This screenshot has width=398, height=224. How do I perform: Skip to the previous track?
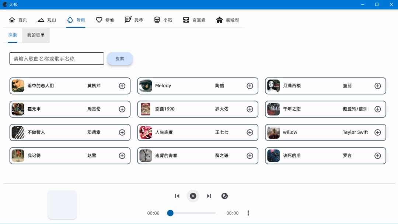pyautogui.click(x=177, y=196)
